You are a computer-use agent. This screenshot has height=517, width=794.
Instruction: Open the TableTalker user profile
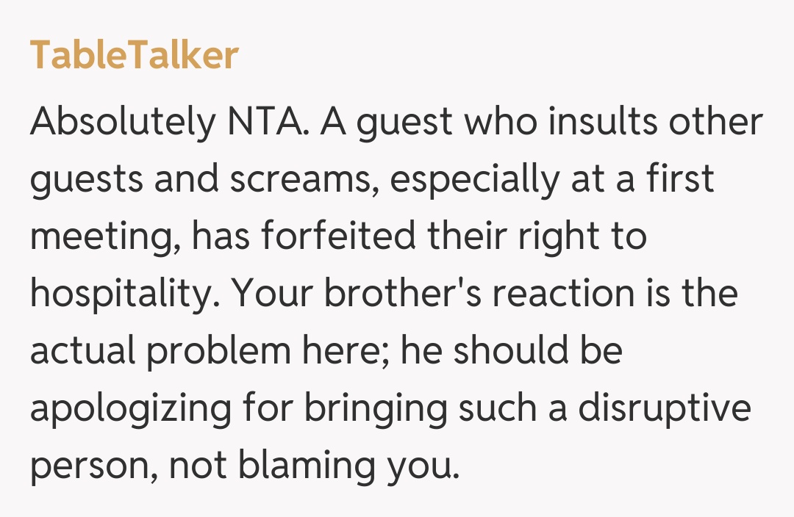[135, 56]
